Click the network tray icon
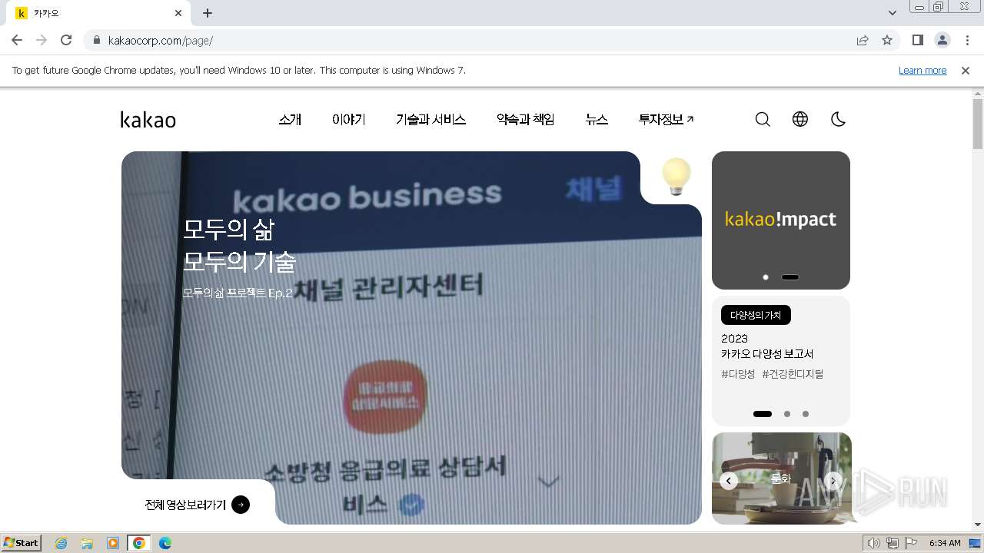 893,543
